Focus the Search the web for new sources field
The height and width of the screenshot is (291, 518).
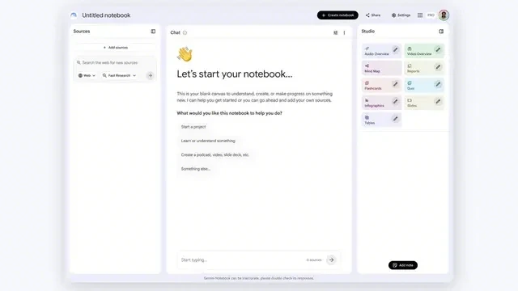pos(115,63)
